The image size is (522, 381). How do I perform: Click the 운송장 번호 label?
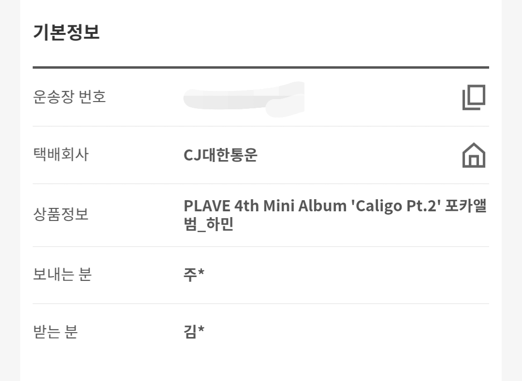click(x=69, y=97)
